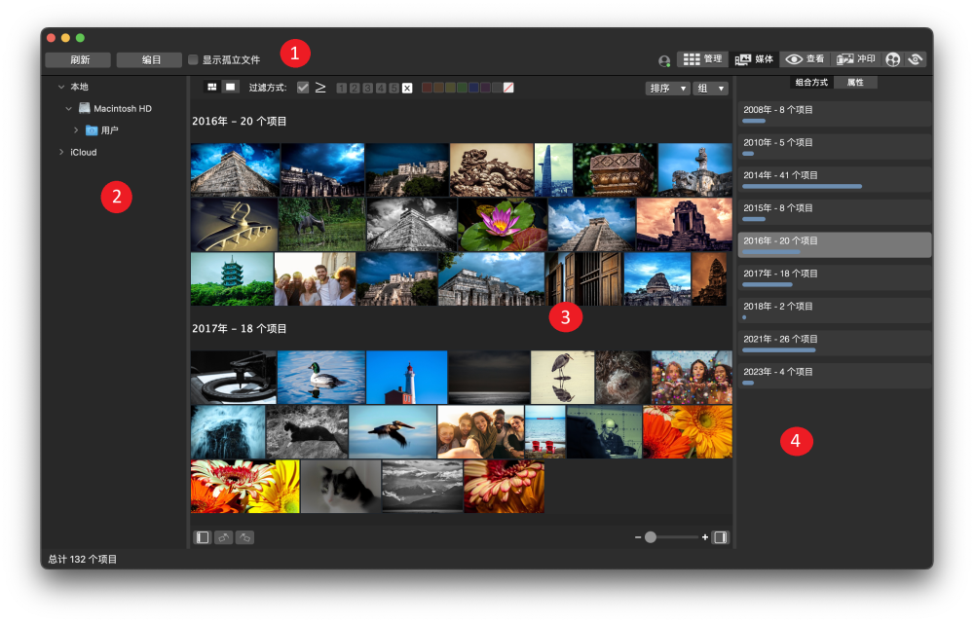The image size is (974, 623).
Task: Toggle the right panel button beside zoom slider
Action: [720, 537]
